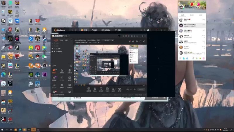Select the orange highlighted toolbox tool

tap(54, 71)
